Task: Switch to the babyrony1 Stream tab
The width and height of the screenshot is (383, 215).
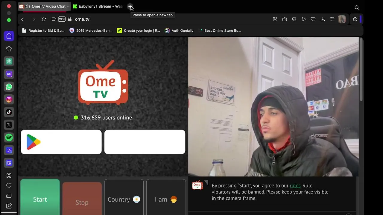Action: point(98,6)
